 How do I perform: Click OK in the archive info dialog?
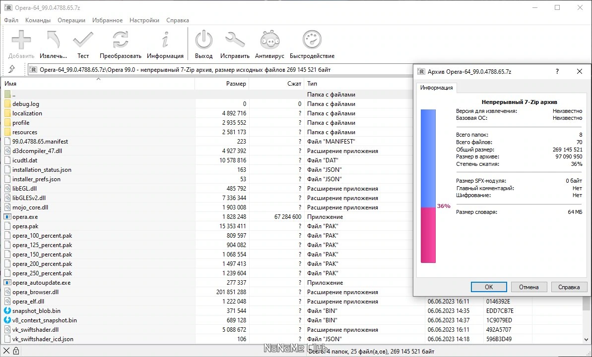pos(489,287)
